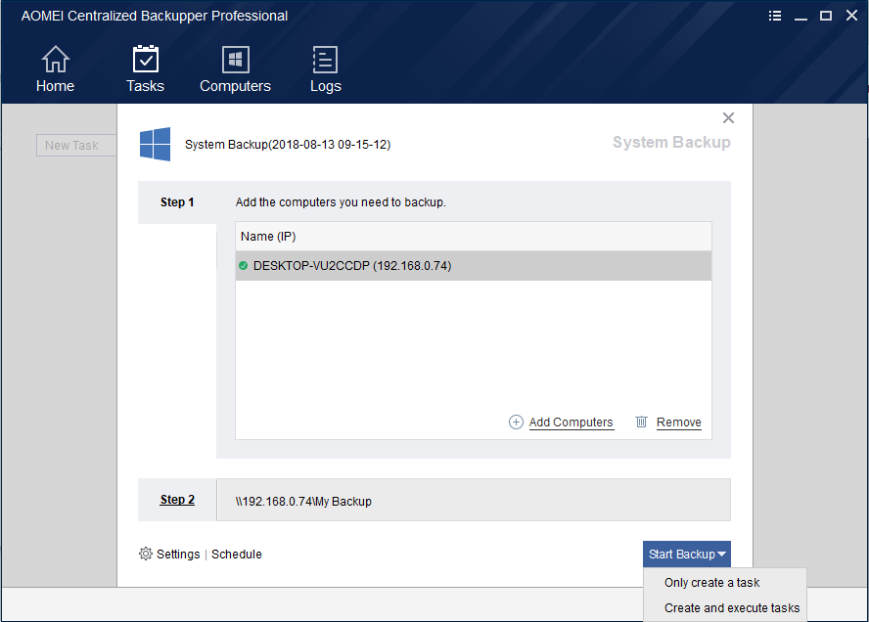
Task: Open the Logs list icon
Action: [325, 60]
